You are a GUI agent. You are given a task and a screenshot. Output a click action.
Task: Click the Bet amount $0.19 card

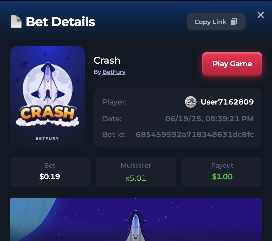point(50,172)
